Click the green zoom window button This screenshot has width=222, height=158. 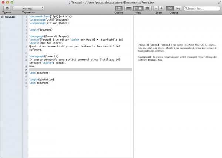(x=12, y=3)
